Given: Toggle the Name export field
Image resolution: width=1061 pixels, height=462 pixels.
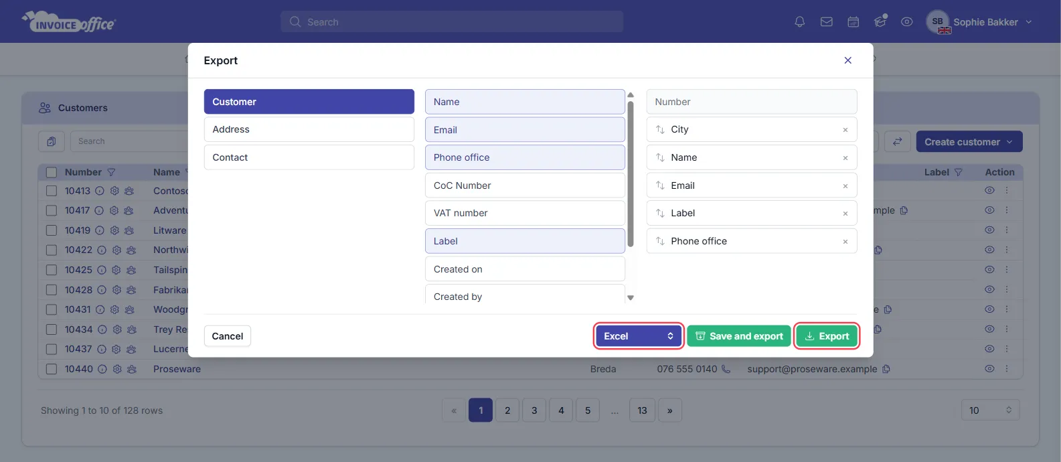Looking at the screenshot, I should coord(525,102).
